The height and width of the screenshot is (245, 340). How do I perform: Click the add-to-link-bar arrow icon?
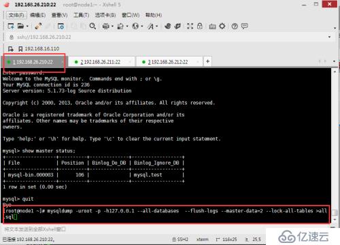coord(11,49)
